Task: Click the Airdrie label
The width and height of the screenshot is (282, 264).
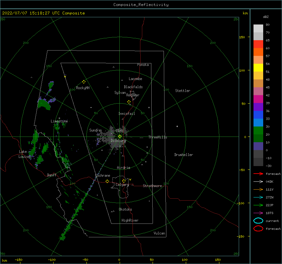Action: click(123, 168)
